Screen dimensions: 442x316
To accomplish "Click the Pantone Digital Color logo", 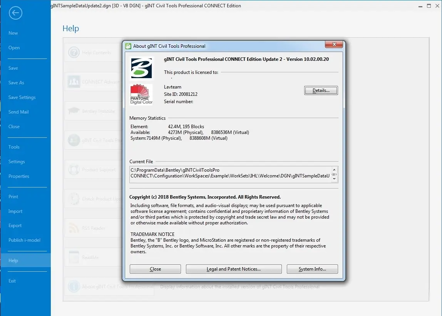I will (141, 94).
